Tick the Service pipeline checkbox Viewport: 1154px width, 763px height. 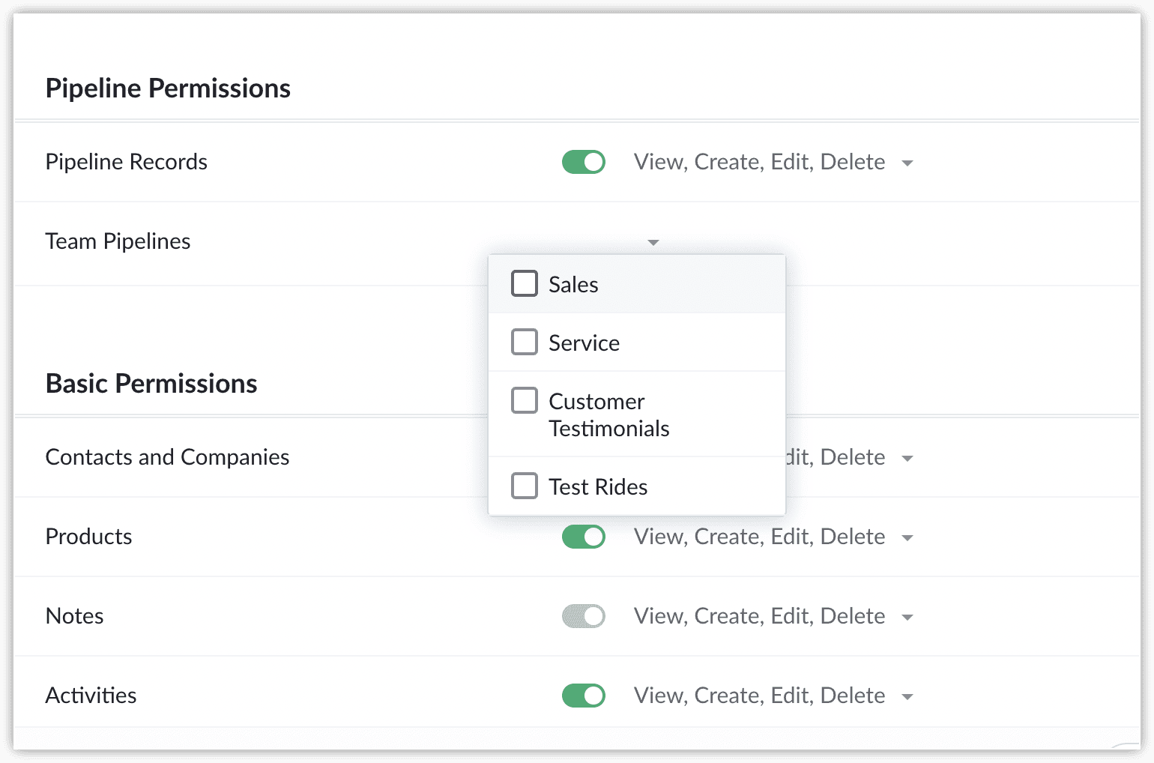tap(525, 343)
